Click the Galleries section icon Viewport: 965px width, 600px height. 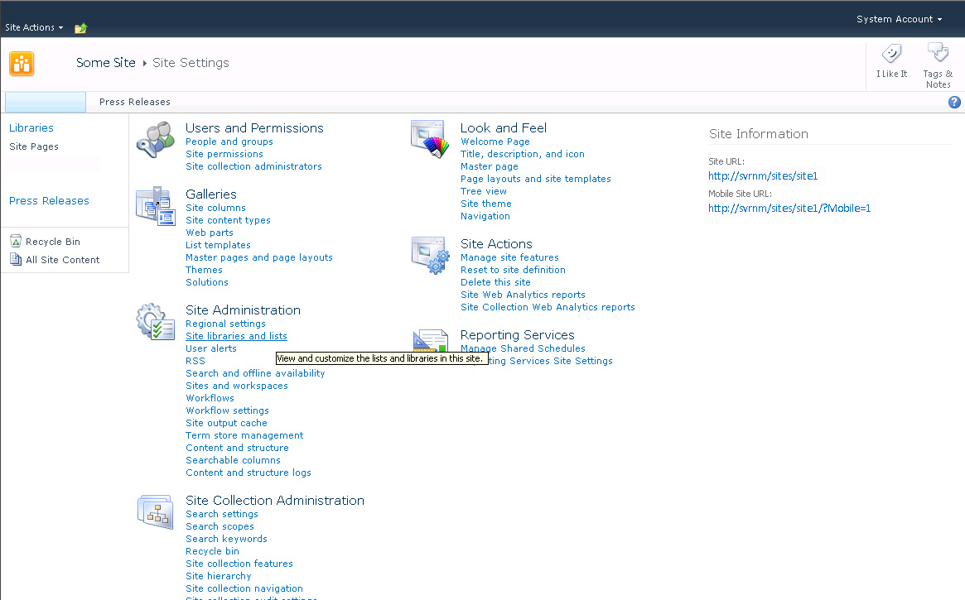(155, 206)
